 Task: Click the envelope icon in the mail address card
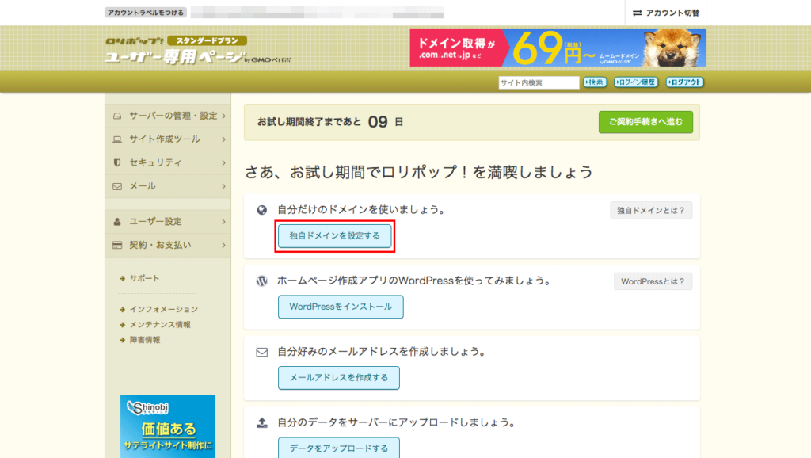point(261,353)
